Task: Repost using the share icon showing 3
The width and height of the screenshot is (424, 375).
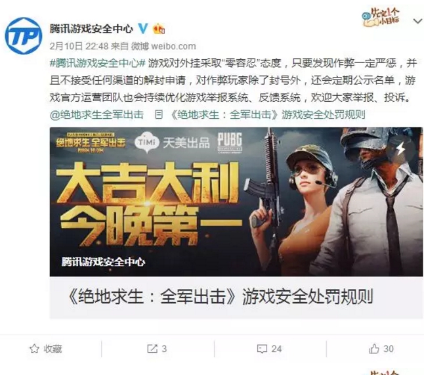Action: click(x=152, y=349)
